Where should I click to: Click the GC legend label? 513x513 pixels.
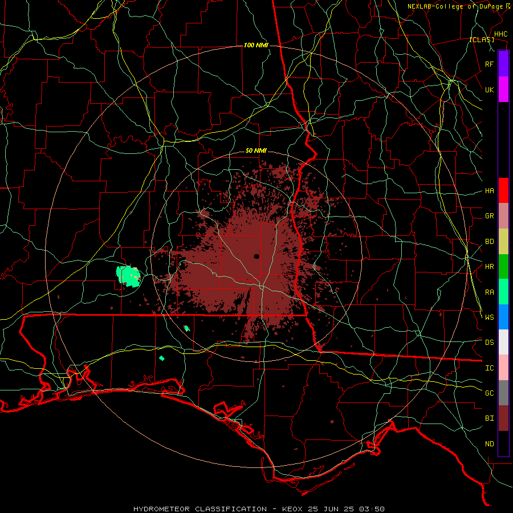pos(489,393)
